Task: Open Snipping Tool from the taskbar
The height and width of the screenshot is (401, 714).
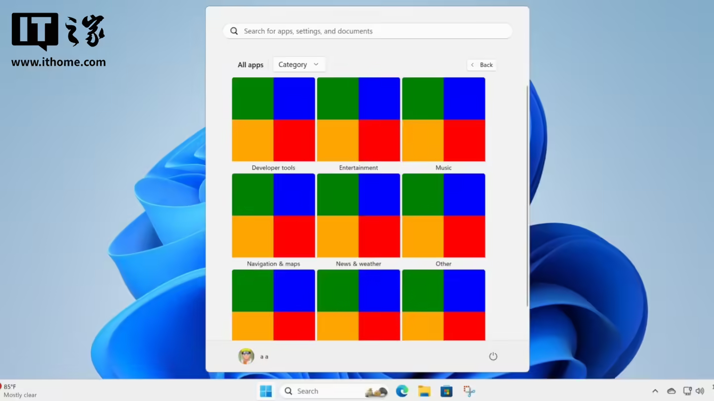Action: [x=469, y=391]
